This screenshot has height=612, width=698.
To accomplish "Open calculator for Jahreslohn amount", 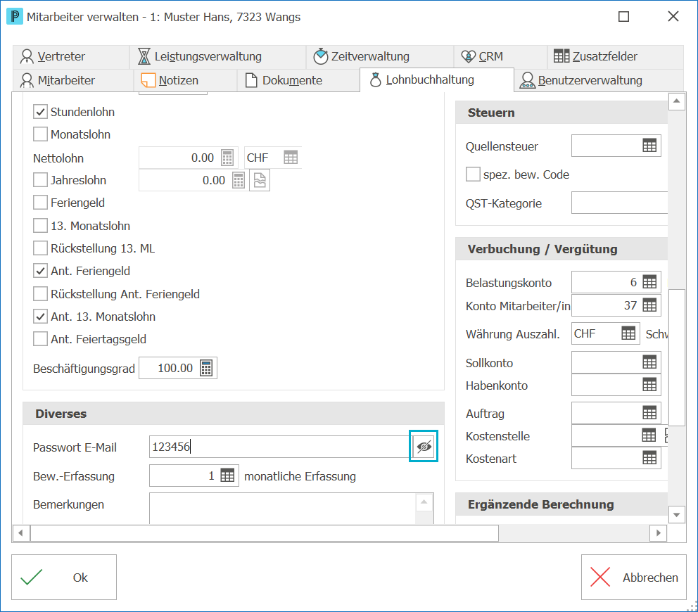I will (239, 180).
